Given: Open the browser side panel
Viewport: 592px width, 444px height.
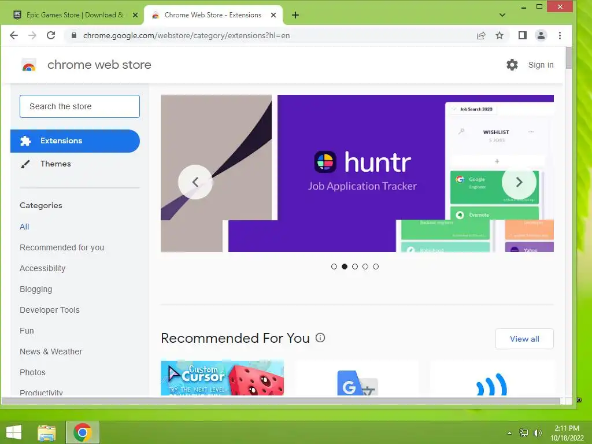Looking at the screenshot, I should point(523,35).
